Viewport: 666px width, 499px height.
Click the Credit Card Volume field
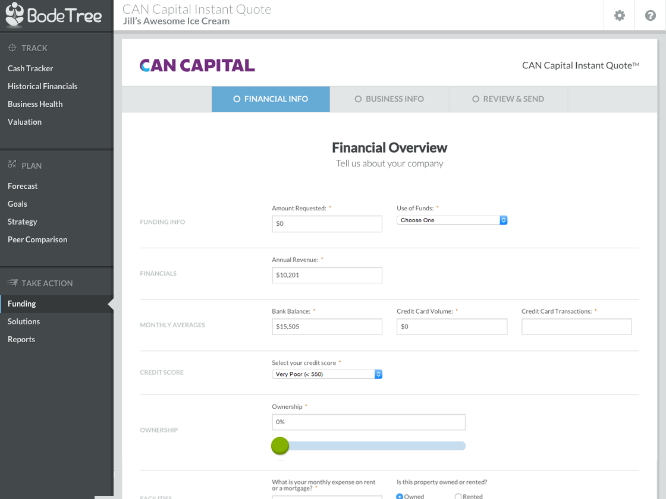[452, 327]
